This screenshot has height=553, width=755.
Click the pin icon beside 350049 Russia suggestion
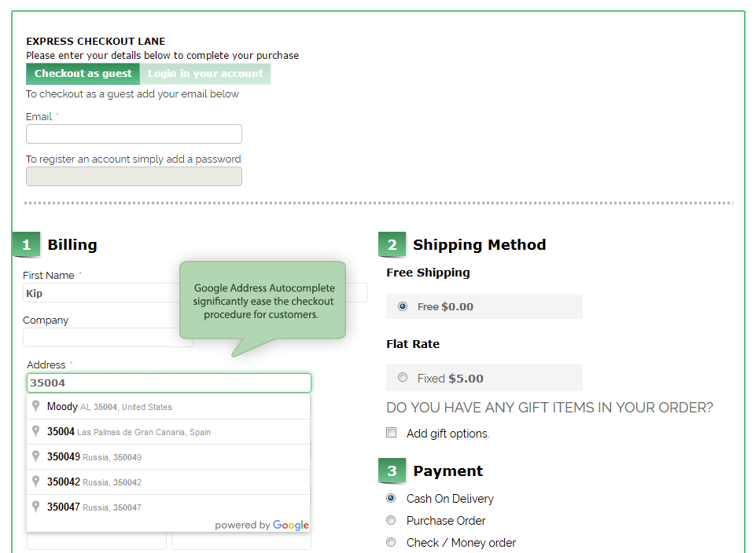35,457
